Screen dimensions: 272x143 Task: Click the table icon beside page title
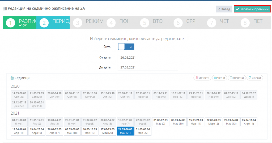pyautogui.click(x=5, y=8)
